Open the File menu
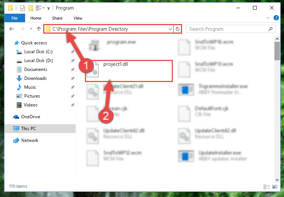This screenshot has width=284, height=197. coord(14,18)
